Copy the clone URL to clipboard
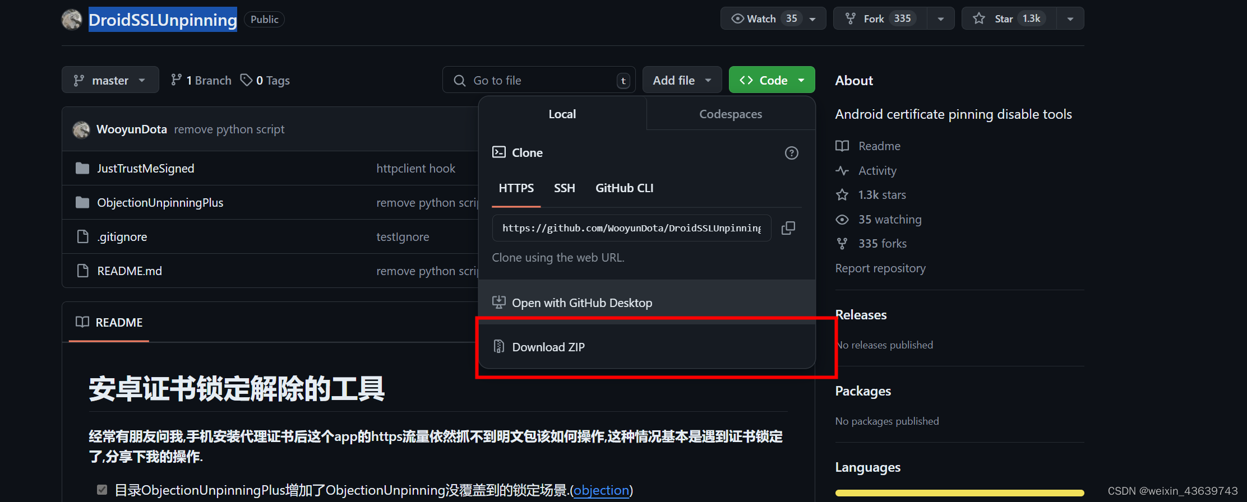Screen dimensions: 1247x502 (x=788, y=228)
